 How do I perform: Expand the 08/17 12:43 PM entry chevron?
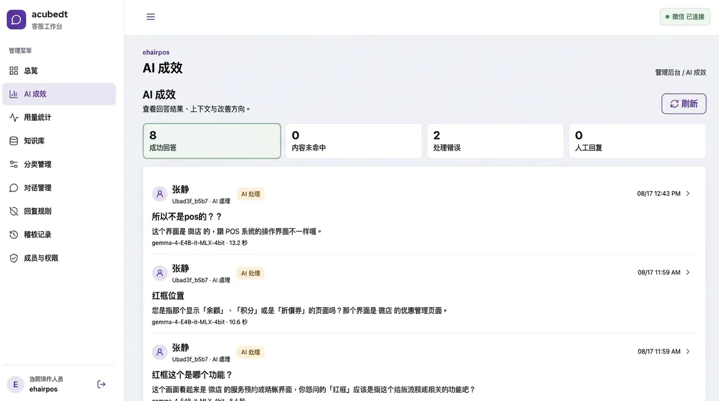point(688,194)
